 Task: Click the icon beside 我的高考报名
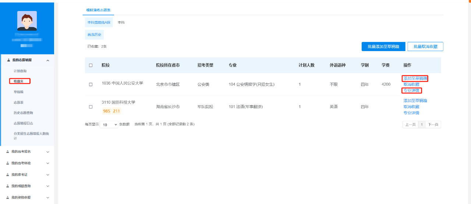[8, 151]
